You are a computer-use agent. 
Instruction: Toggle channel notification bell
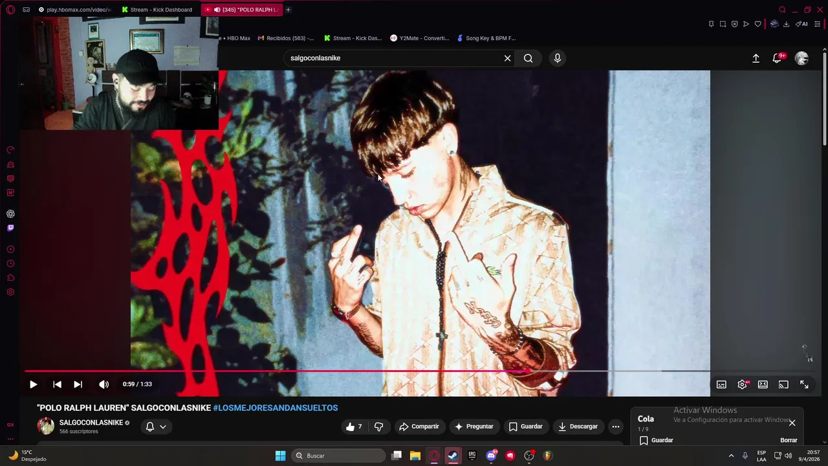point(150,427)
